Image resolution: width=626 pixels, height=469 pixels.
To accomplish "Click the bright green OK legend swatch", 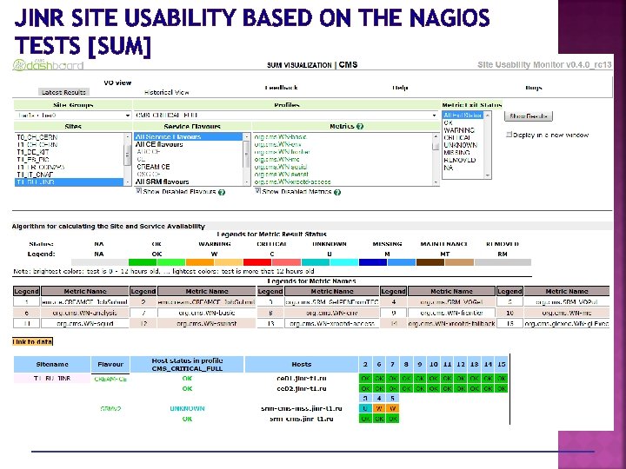I will coord(143,262).
